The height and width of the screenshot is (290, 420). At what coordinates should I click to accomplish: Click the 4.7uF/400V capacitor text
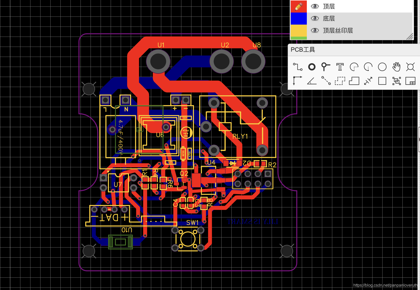(120, 137)
